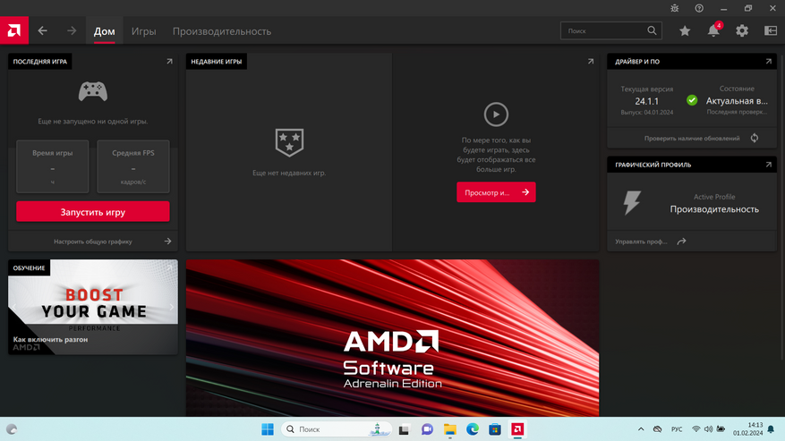The image size is (785, 441).
Task: Click the recent games badge icon
Action: [289, 142]
